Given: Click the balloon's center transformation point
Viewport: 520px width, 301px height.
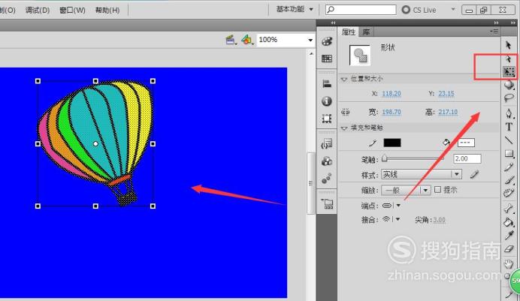Looking at the screenshot, I should (x=95, y=143).
